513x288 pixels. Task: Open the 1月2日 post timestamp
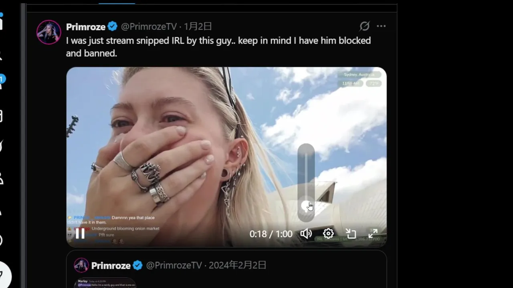198,27
